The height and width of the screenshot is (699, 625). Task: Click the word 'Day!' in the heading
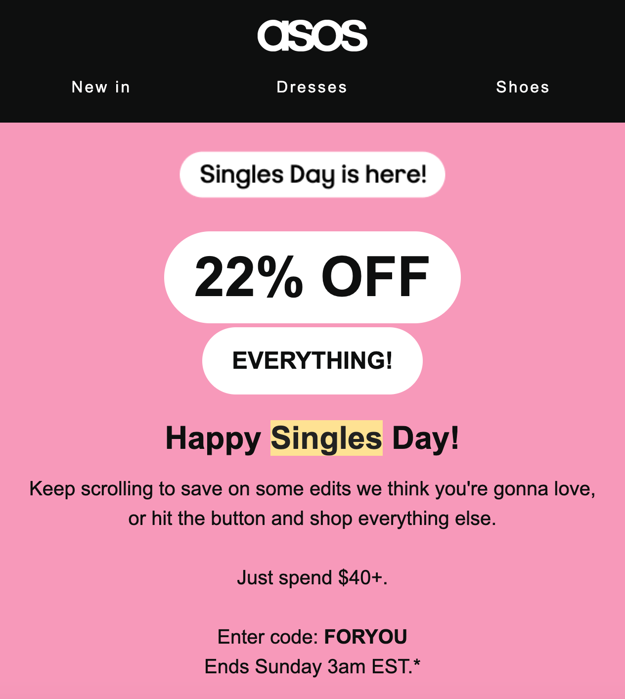[426, 438]
